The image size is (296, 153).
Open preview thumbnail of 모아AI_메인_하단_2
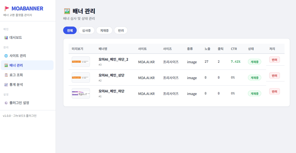tap(81, 62)
